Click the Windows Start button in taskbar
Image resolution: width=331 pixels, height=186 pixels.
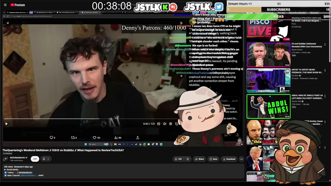(86, 144)
